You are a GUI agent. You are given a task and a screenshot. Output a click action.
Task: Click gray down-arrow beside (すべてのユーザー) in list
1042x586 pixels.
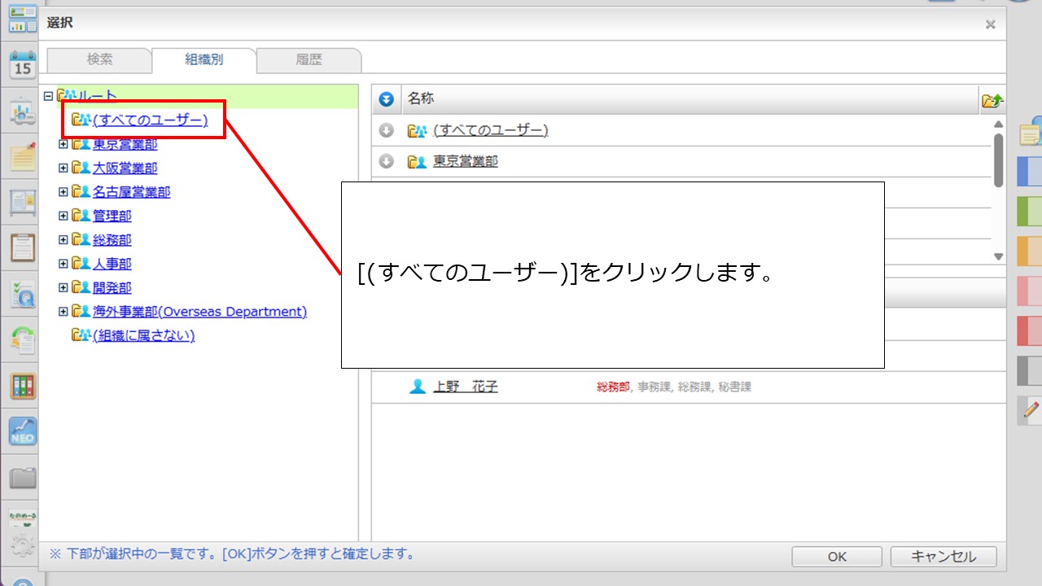tap(387, 130)
